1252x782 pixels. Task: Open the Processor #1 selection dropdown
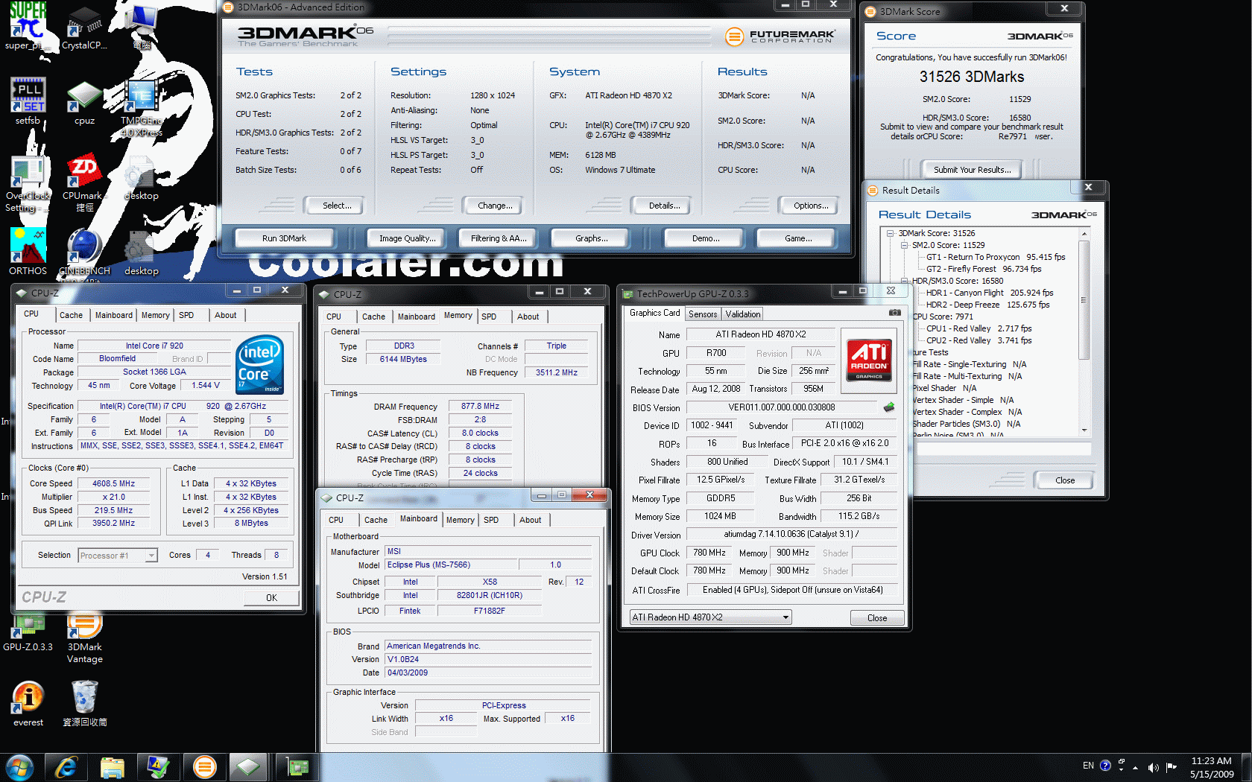point(118,556)
